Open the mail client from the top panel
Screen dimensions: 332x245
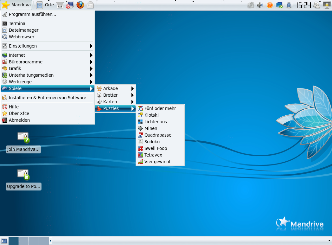[90, 5]
